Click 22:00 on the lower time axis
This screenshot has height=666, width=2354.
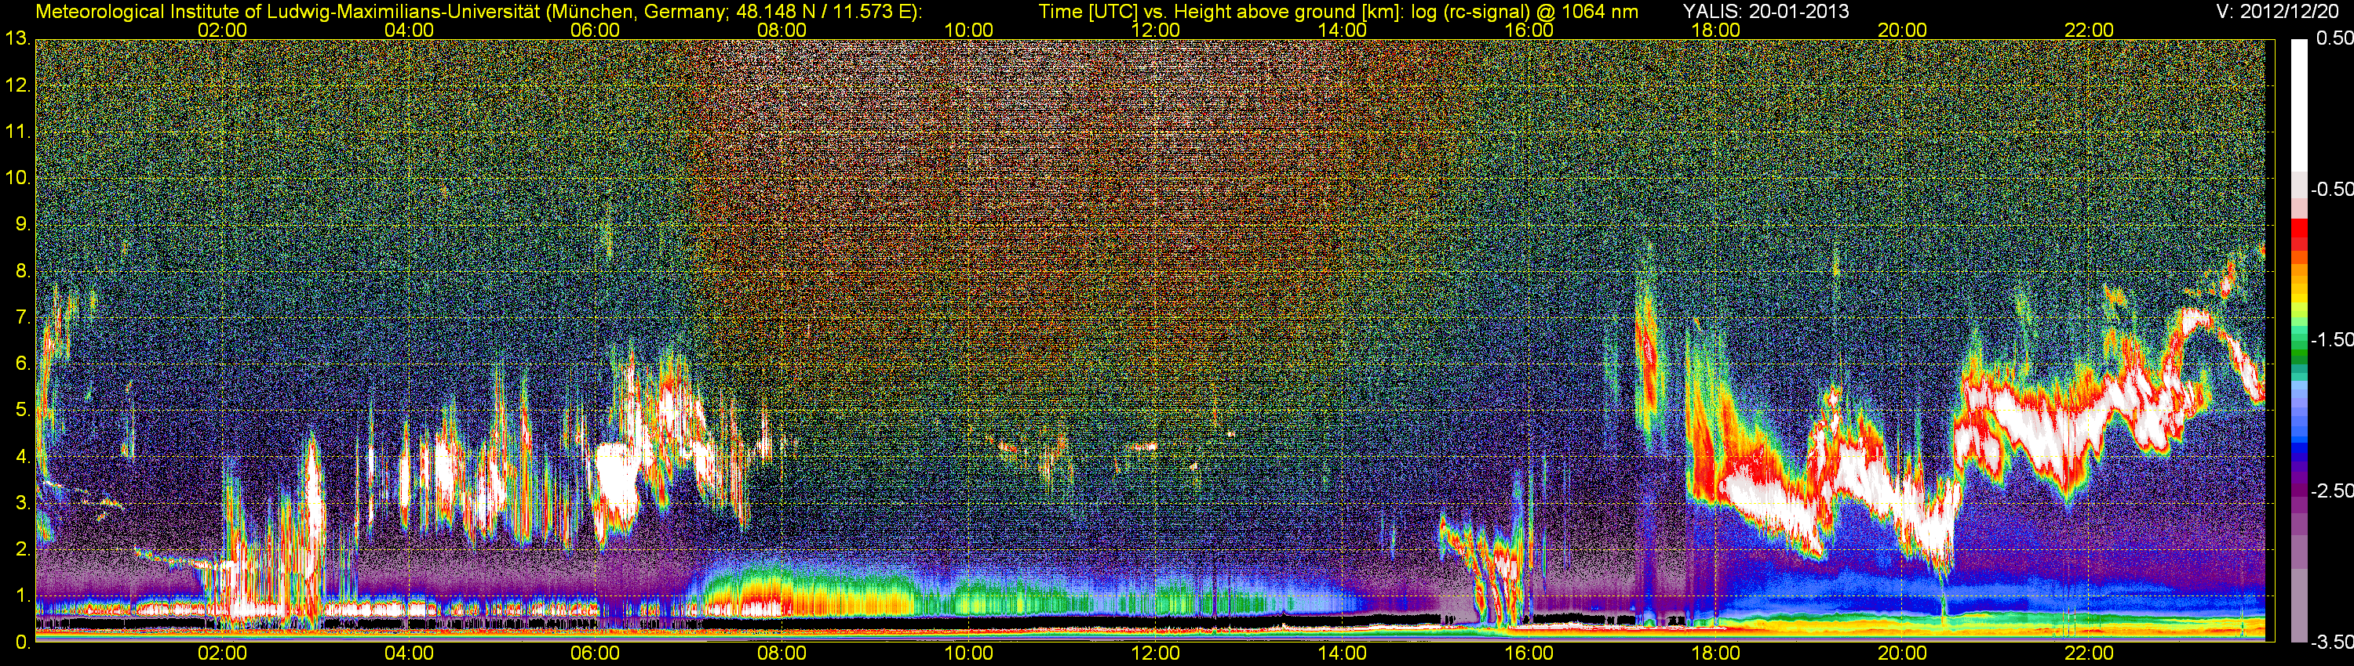[2089, 653]
